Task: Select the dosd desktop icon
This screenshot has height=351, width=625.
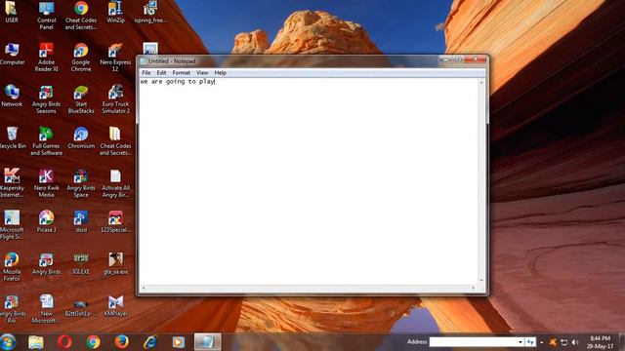Action: [81, 221]
